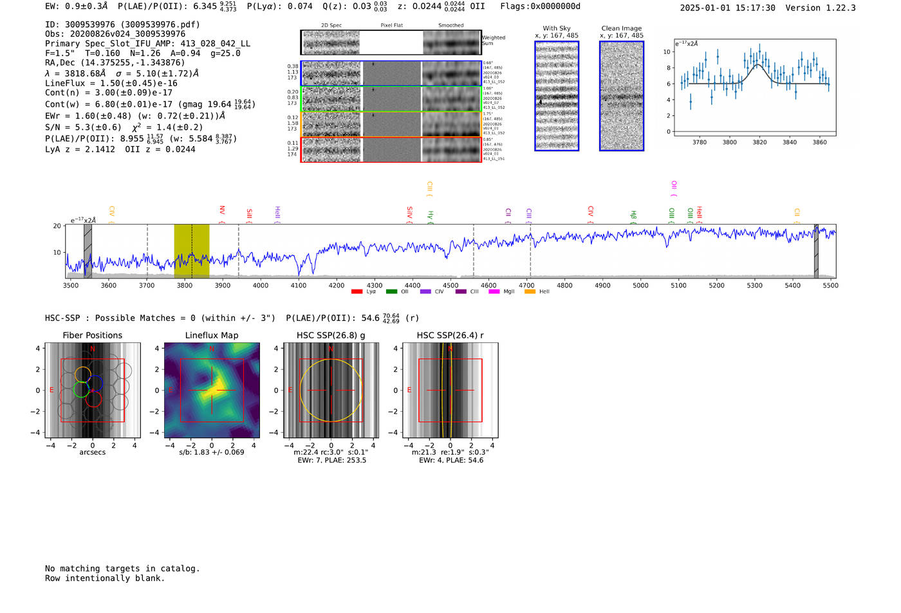The height and width of the screenshot is (613, 901).
Task: Click the 'Row intentionally blank.' text
Action: click(105, 578)
